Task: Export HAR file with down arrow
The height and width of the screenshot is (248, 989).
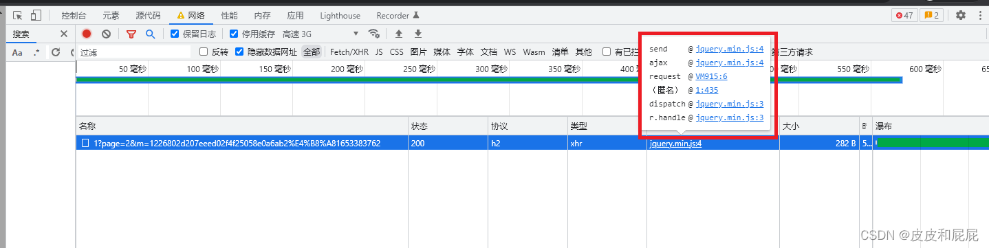Action: point(417,34)
